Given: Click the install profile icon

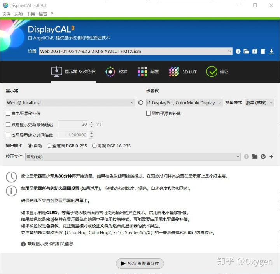Looking at the screenshot, I should [x=255, y=51].
